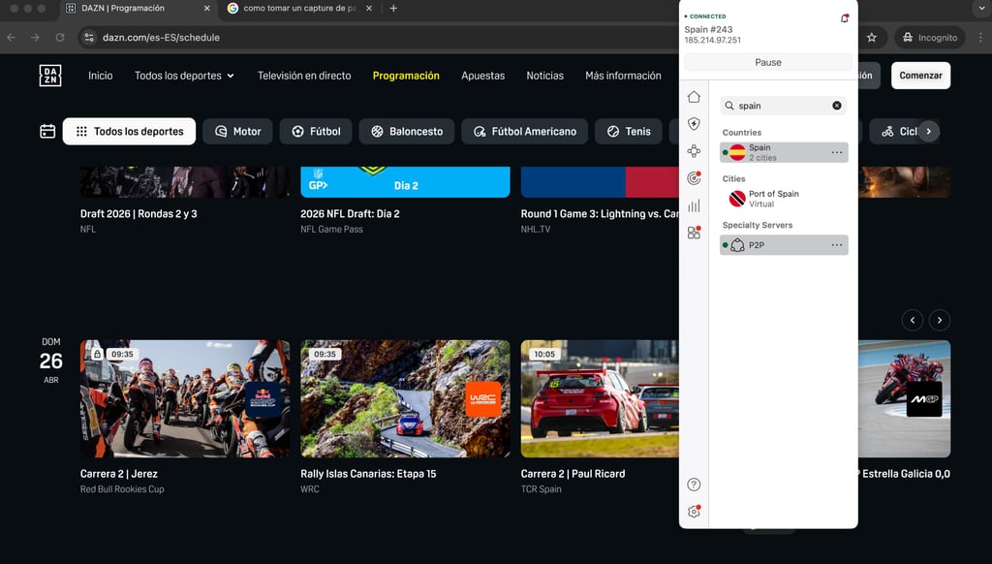
Task: Select Port of Spain city
Action: 784,199
